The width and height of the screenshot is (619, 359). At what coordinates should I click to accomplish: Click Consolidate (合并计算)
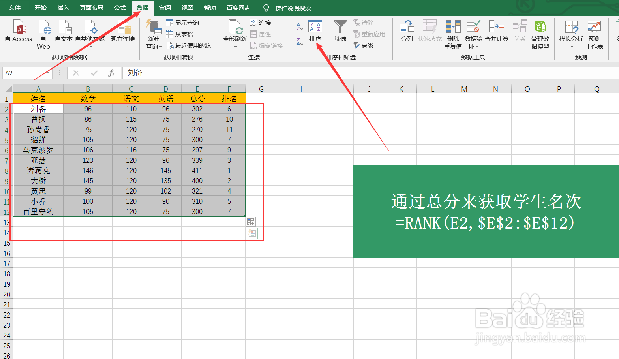coord(497,31)
